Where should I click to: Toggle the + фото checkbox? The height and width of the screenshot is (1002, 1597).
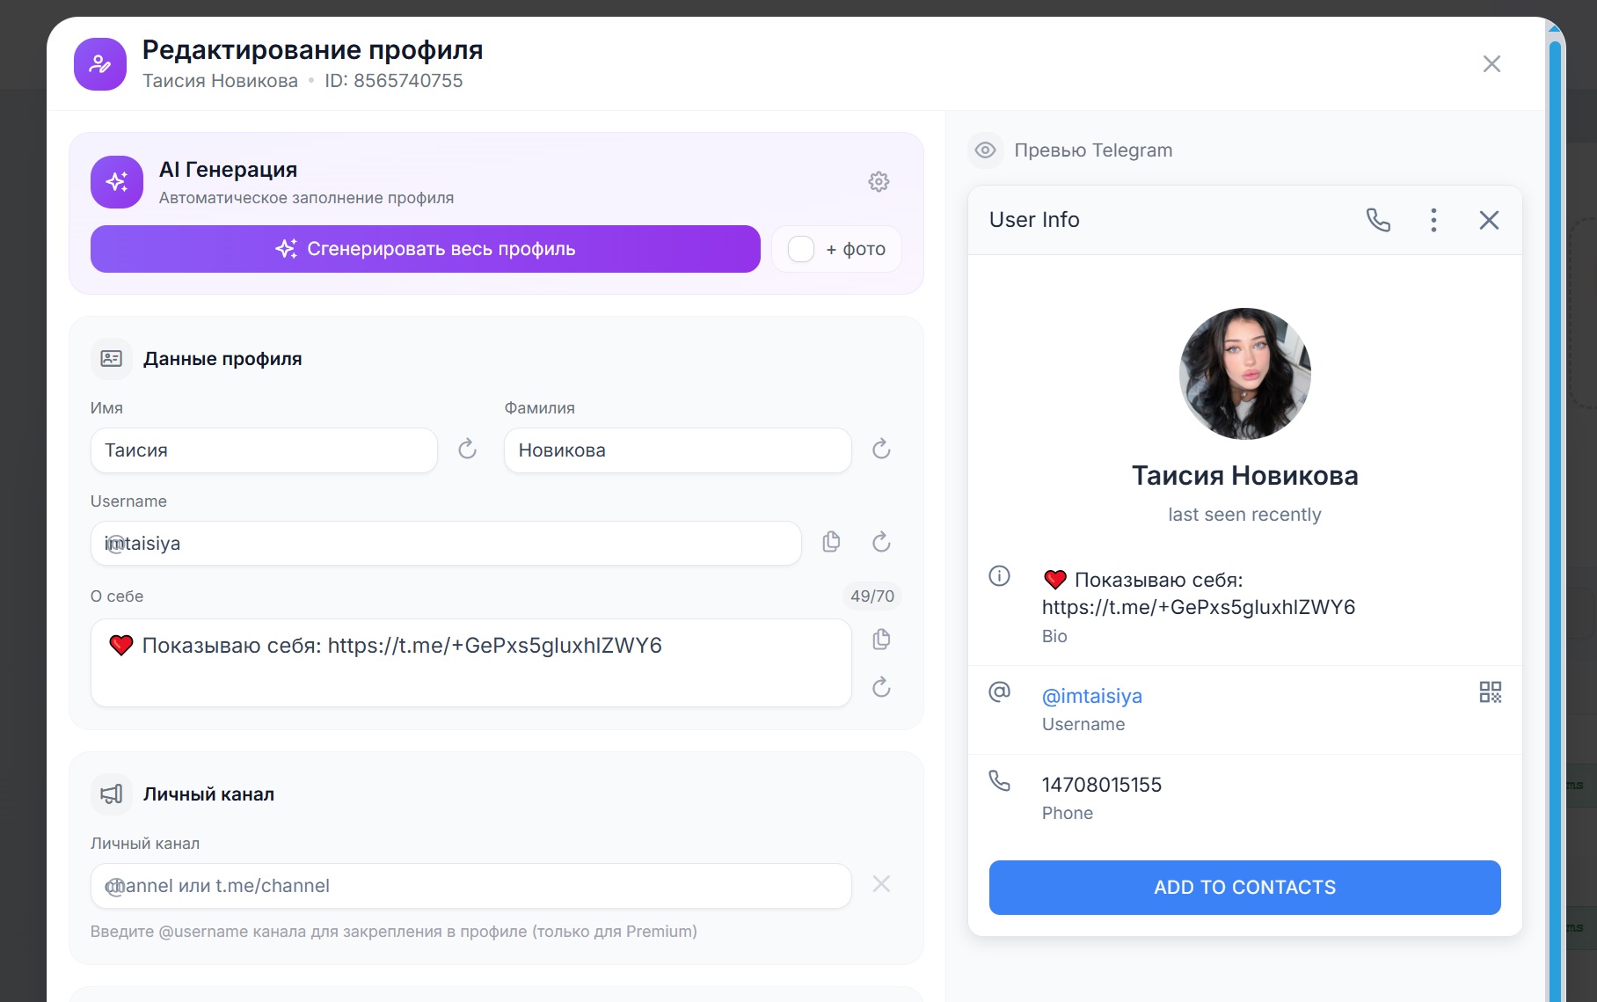801,249
